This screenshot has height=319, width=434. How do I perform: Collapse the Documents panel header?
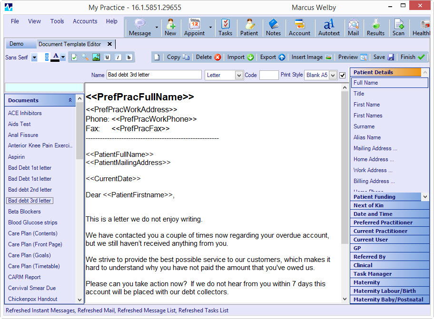[70, 100]
